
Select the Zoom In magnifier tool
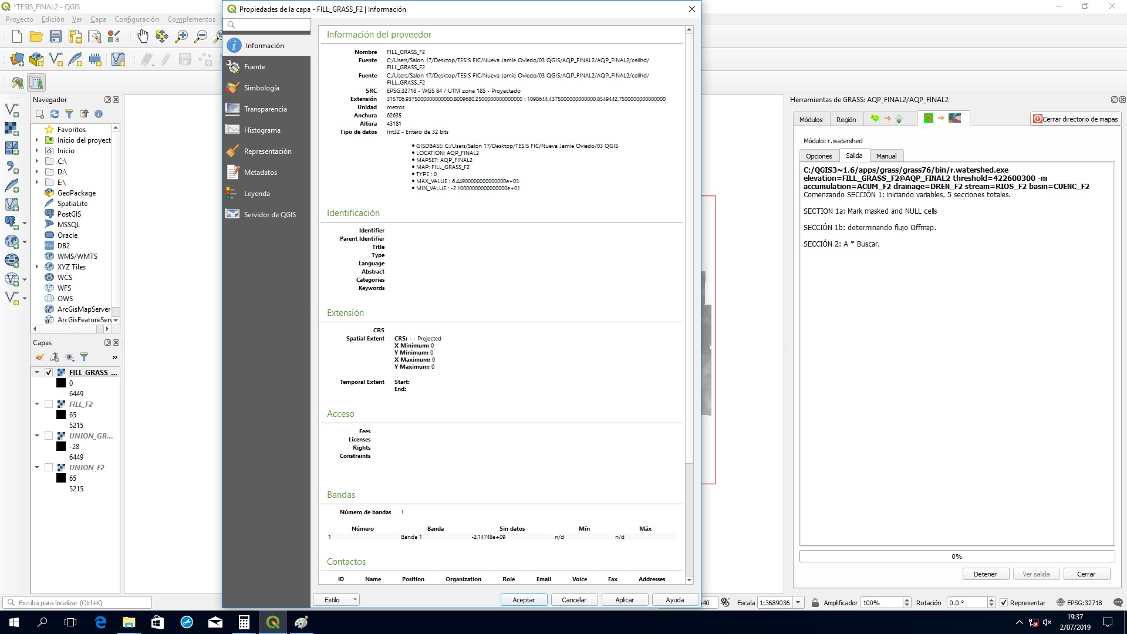pyautogui.click(x=181, y=36)
